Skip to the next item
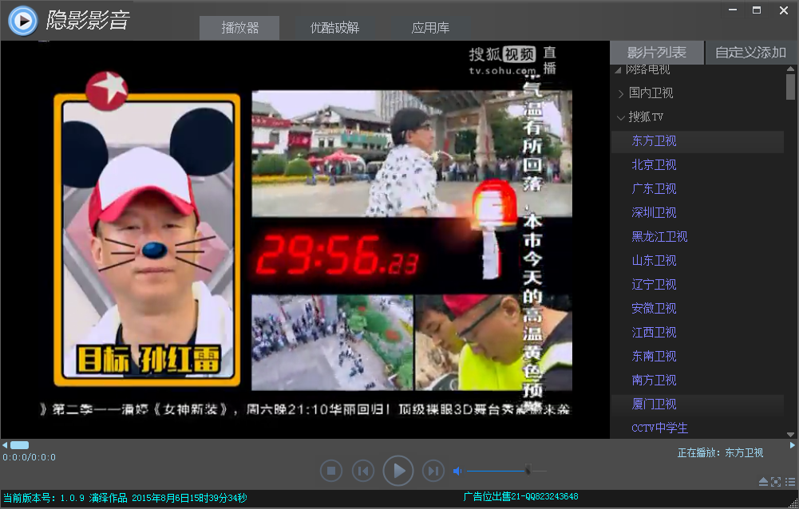This screenshot has height=509, width=799. click(433, 471)
